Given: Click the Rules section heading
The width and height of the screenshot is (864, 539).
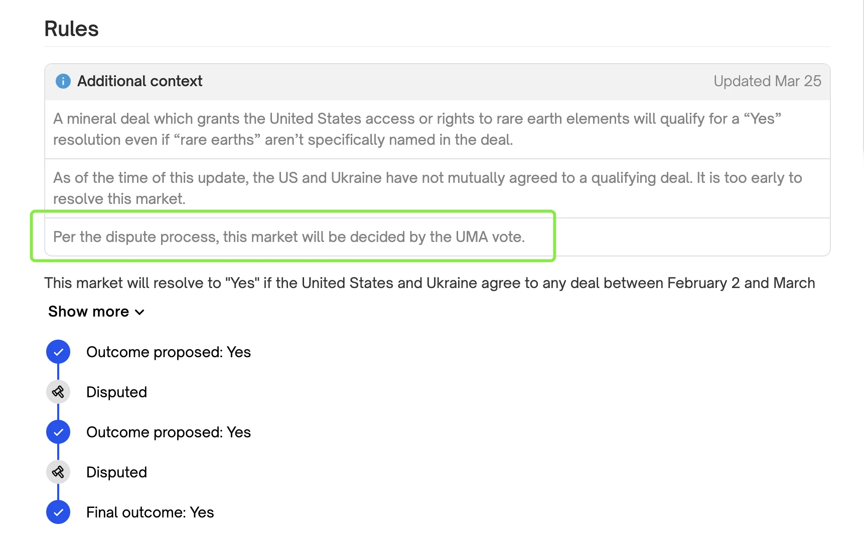Looking at the screenshot, I should (71, 29).
